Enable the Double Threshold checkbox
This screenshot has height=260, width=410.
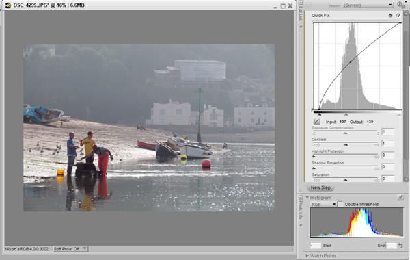click(x=341, y=204)
